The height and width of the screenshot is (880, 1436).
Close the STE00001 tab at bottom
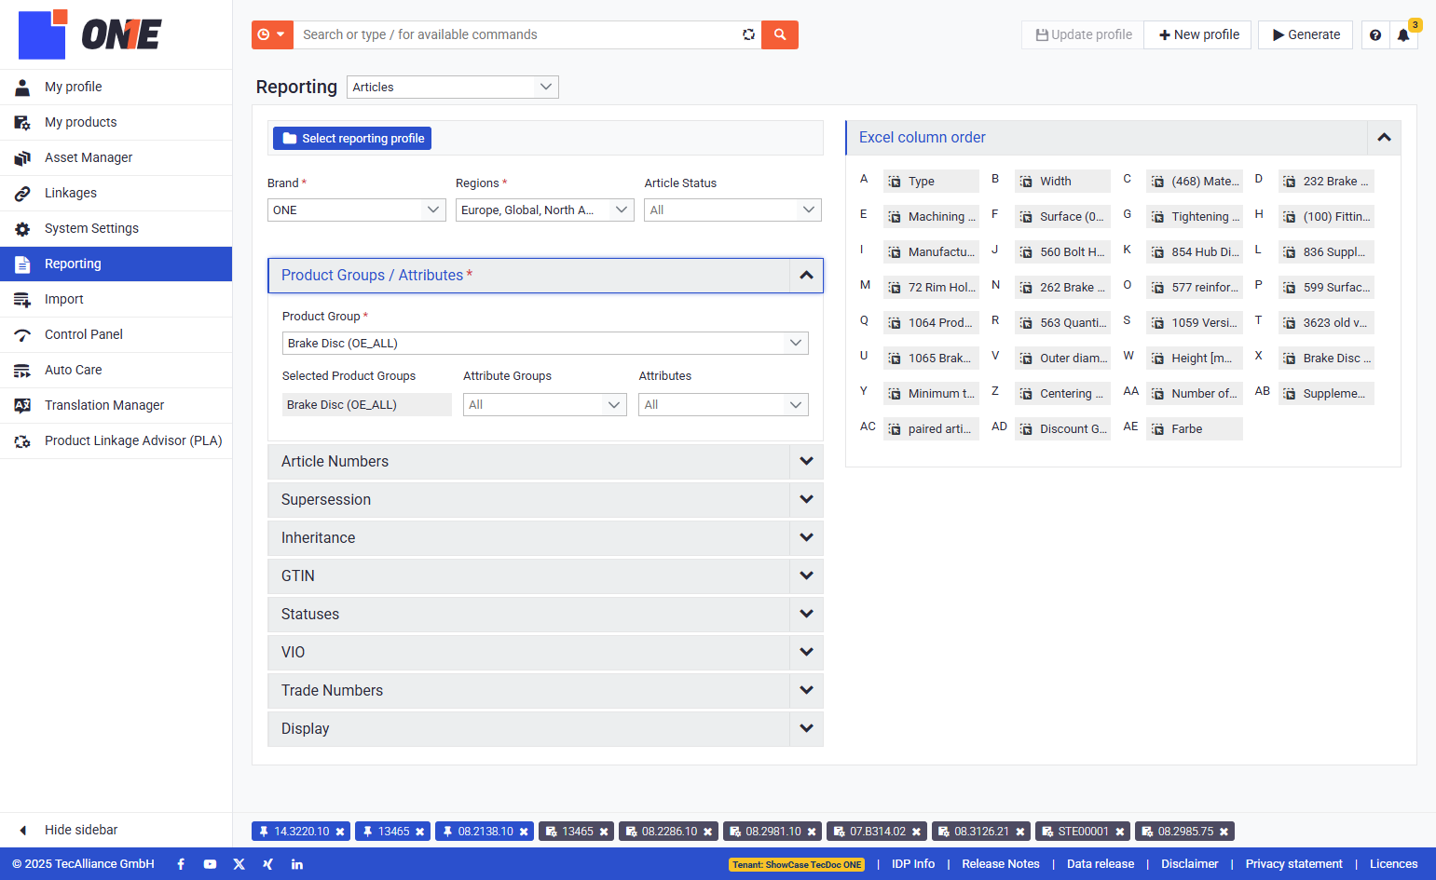(x=1120, y=832)
